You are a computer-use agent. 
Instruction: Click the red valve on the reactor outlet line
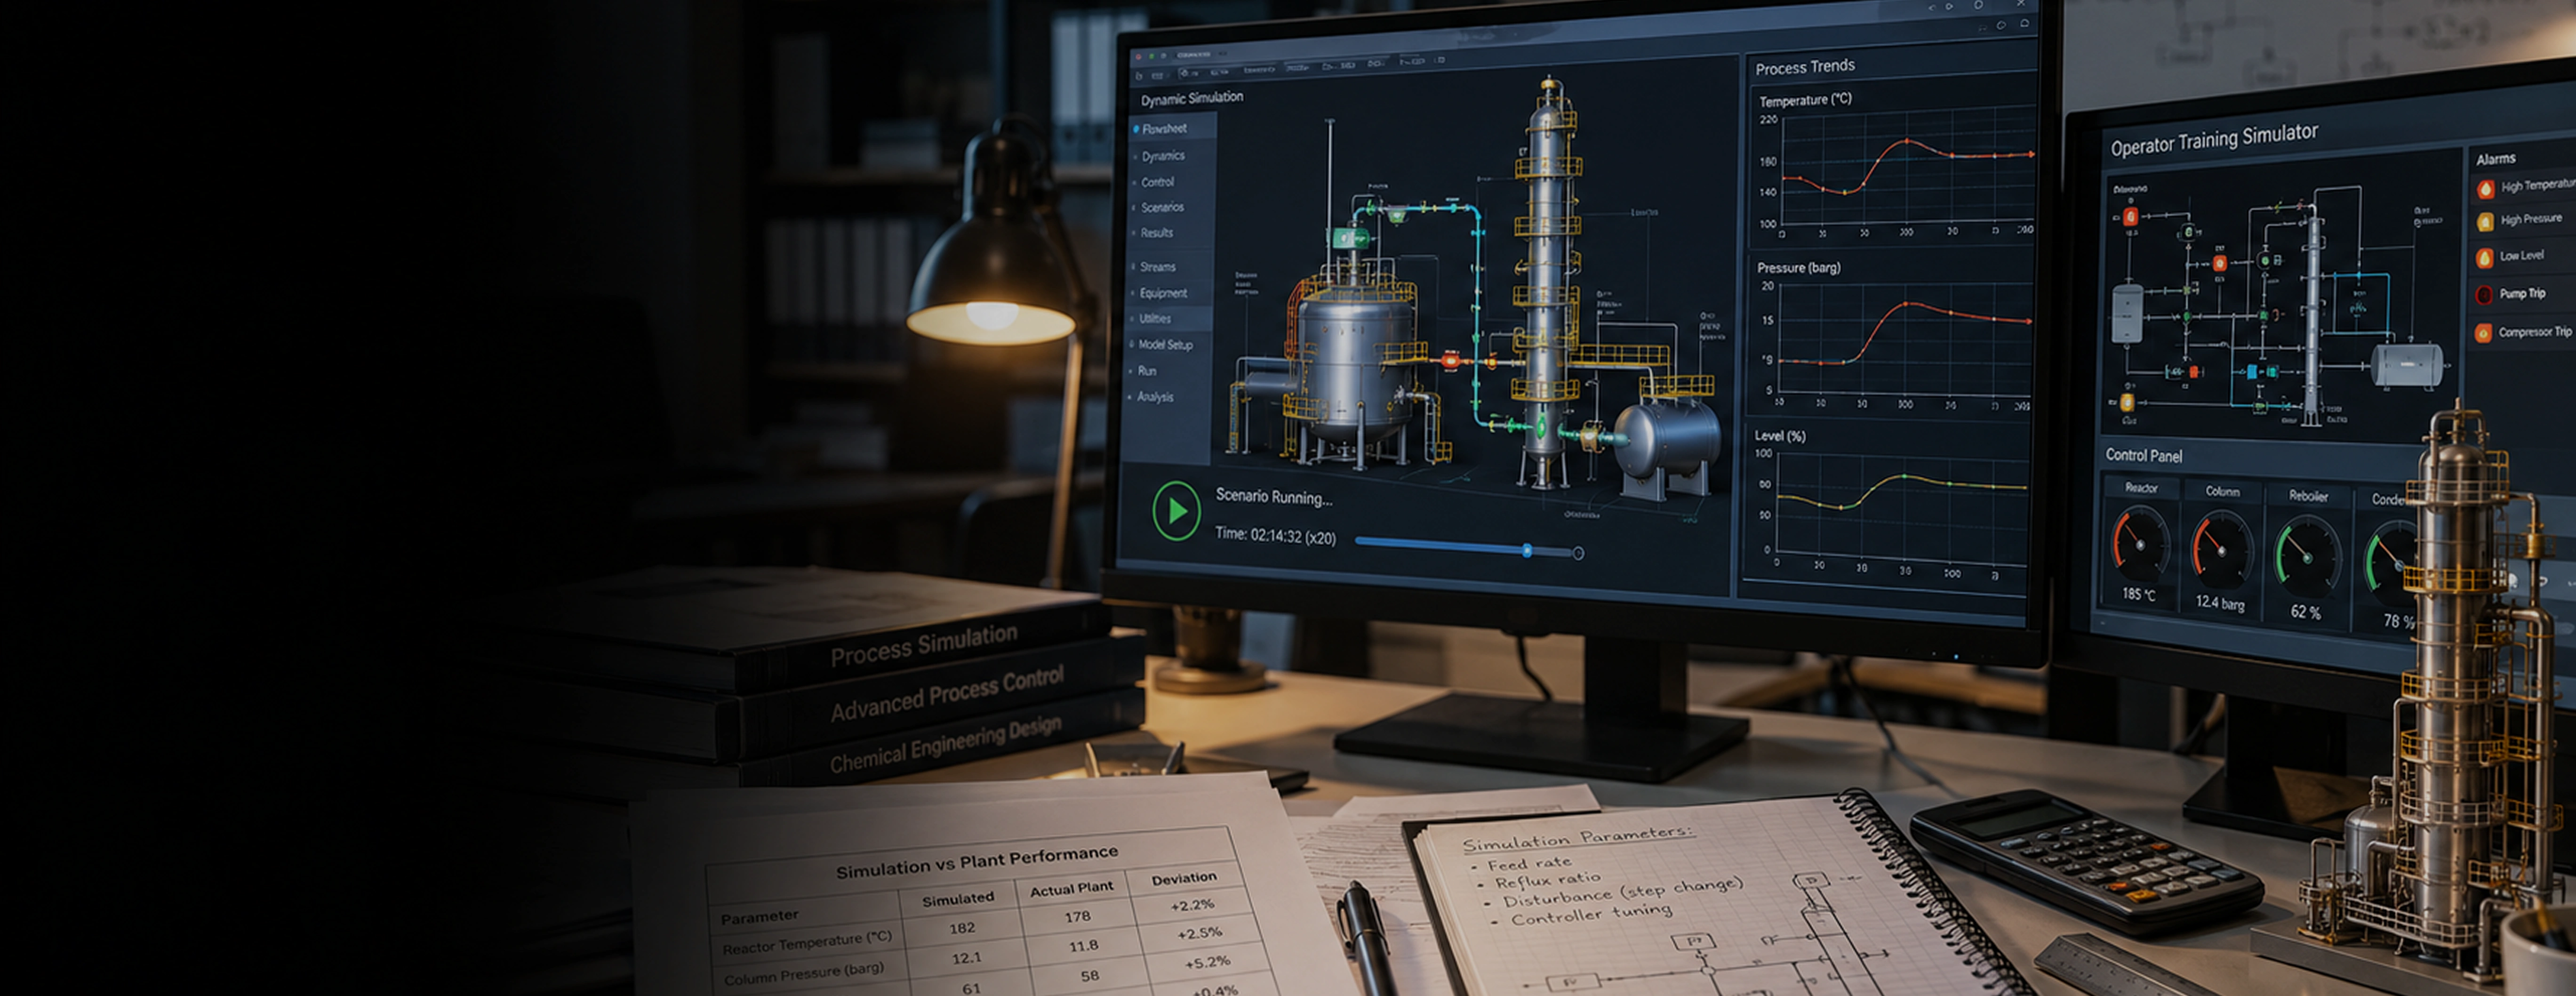click(1450, 360)
